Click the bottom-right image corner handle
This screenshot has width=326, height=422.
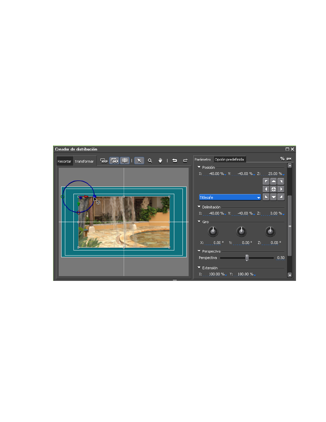[169, 247]
